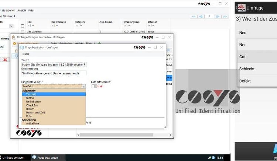Click the taskbar clock showing 13:58

point(220,158)
